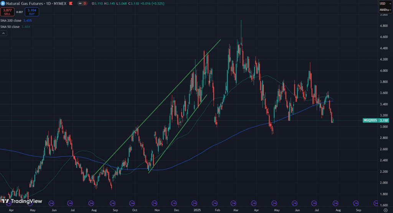Click the 2.800 price axis label
This screenshot has height=213, width=393.
tap(384, 138)
